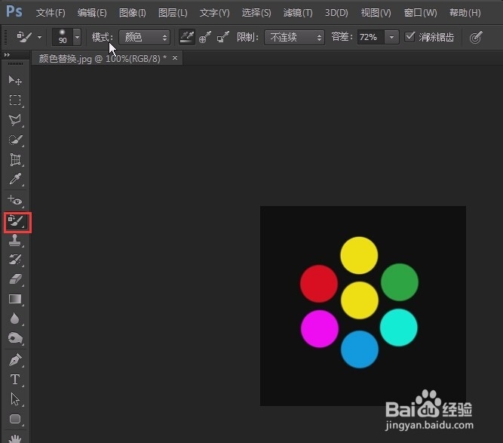Expand the collapsed toolbox double arrows
This screenshot has width=503, height=443.
point(7,55)
